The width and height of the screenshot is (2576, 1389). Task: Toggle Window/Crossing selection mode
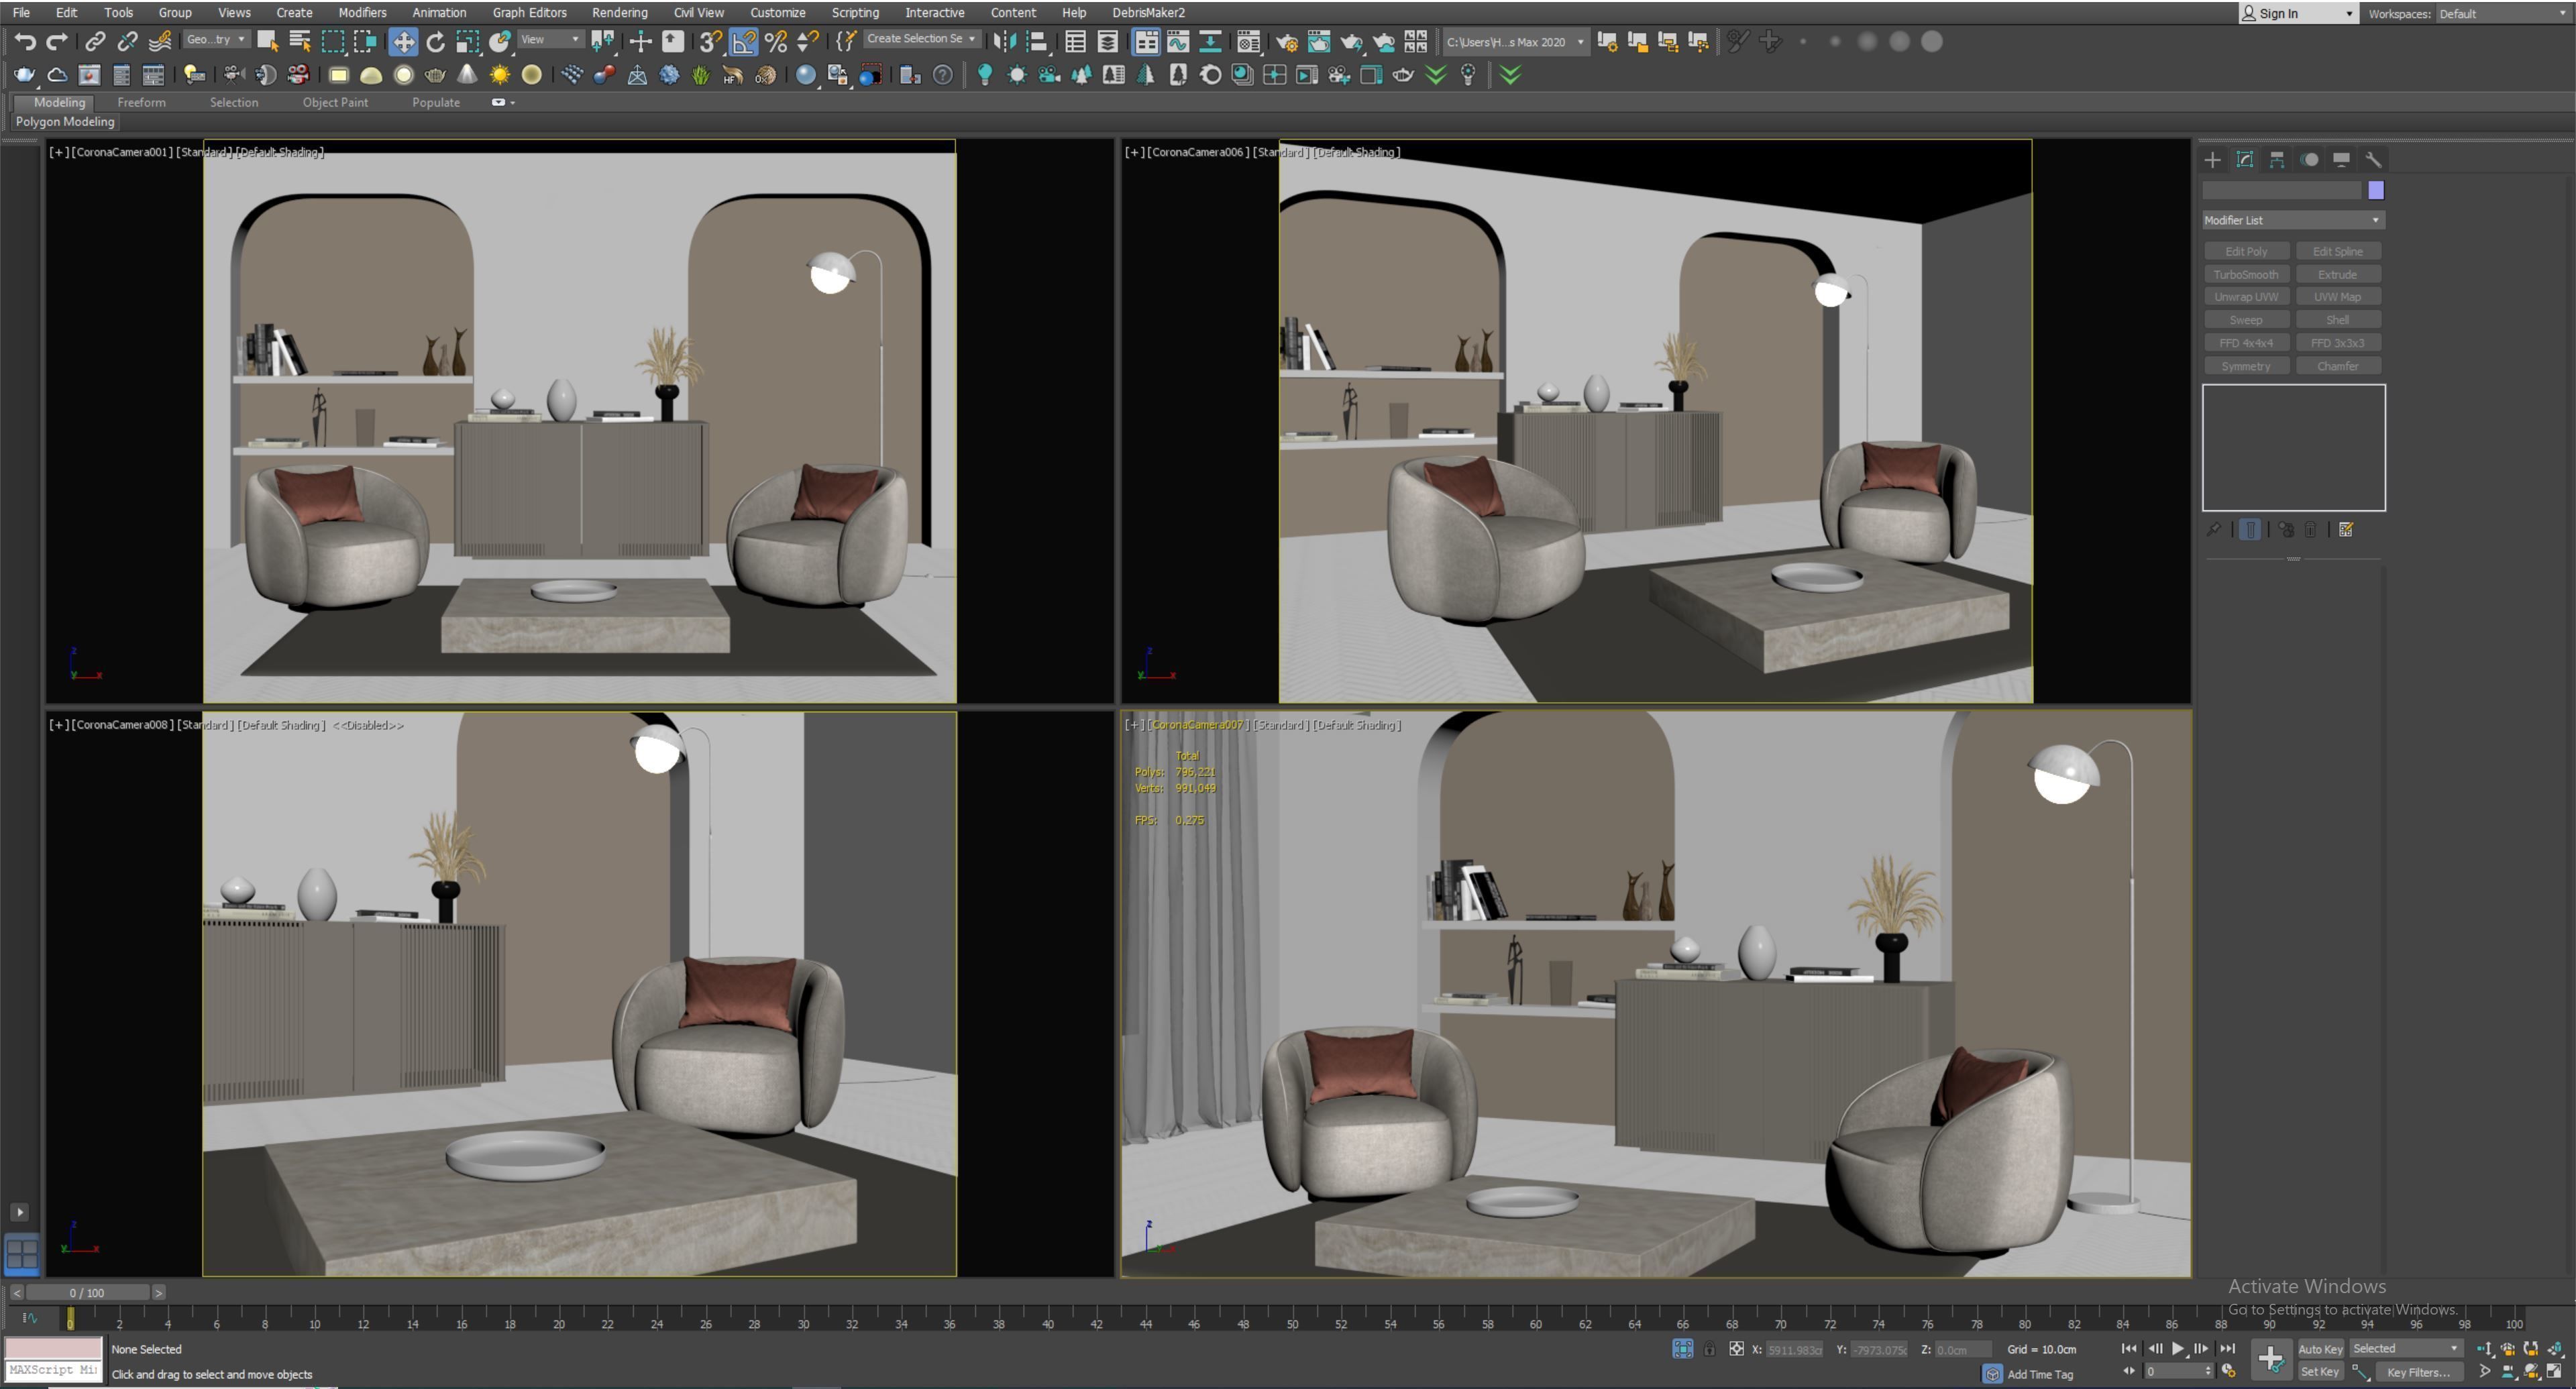364,41
